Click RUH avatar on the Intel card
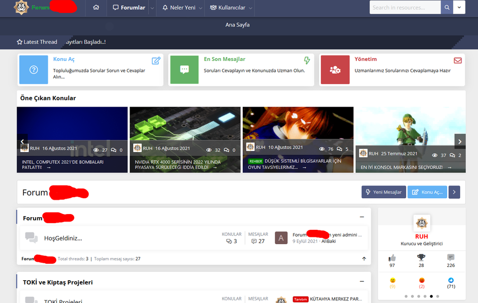The image size is (478, 303). [x=24, y=148]
